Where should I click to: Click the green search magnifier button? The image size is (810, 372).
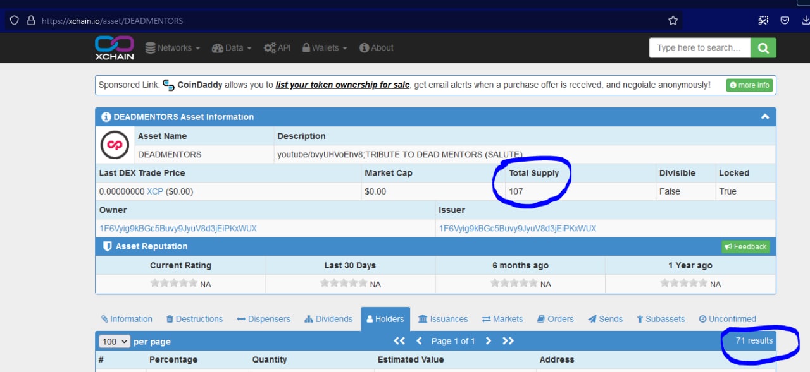tap(763, 48)
